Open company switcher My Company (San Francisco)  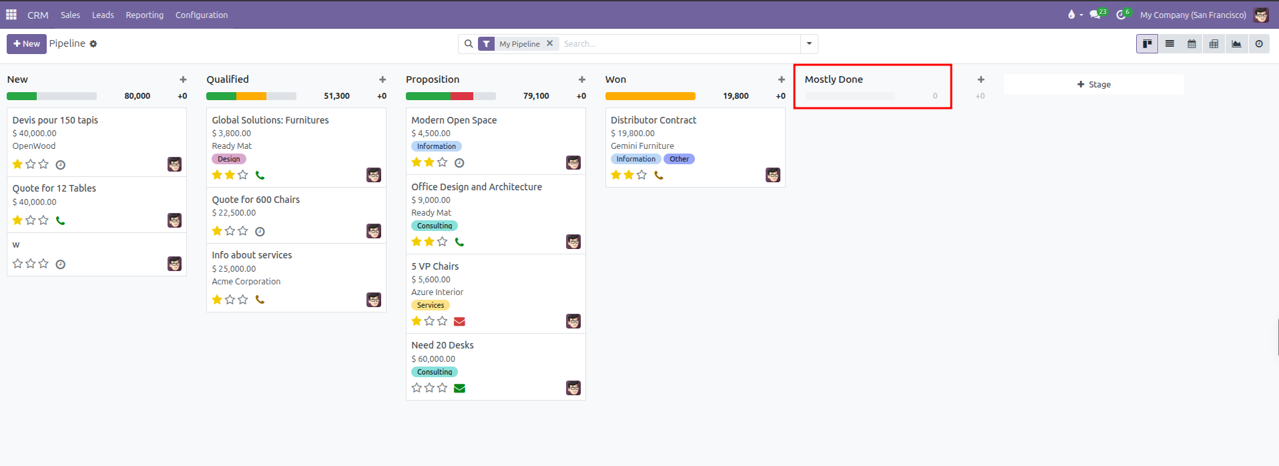click(1193, 15)
